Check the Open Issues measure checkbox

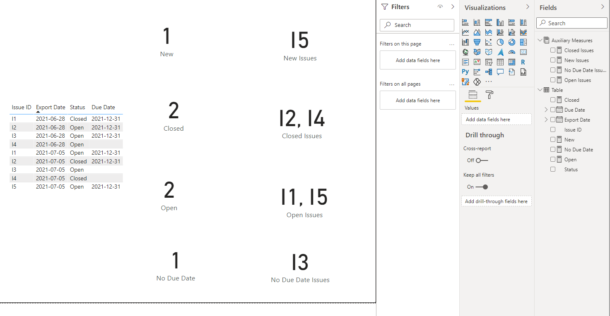[553, 80]
